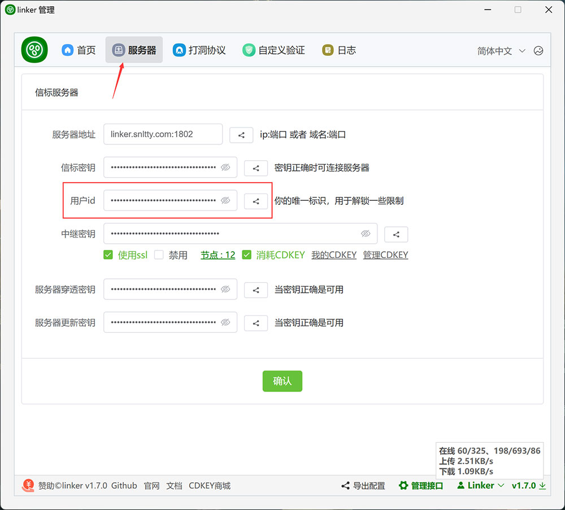The image size is (565, 510).
Task: Toggle the 消耗CDKEY checkbox
Action: tap(246, 255)
